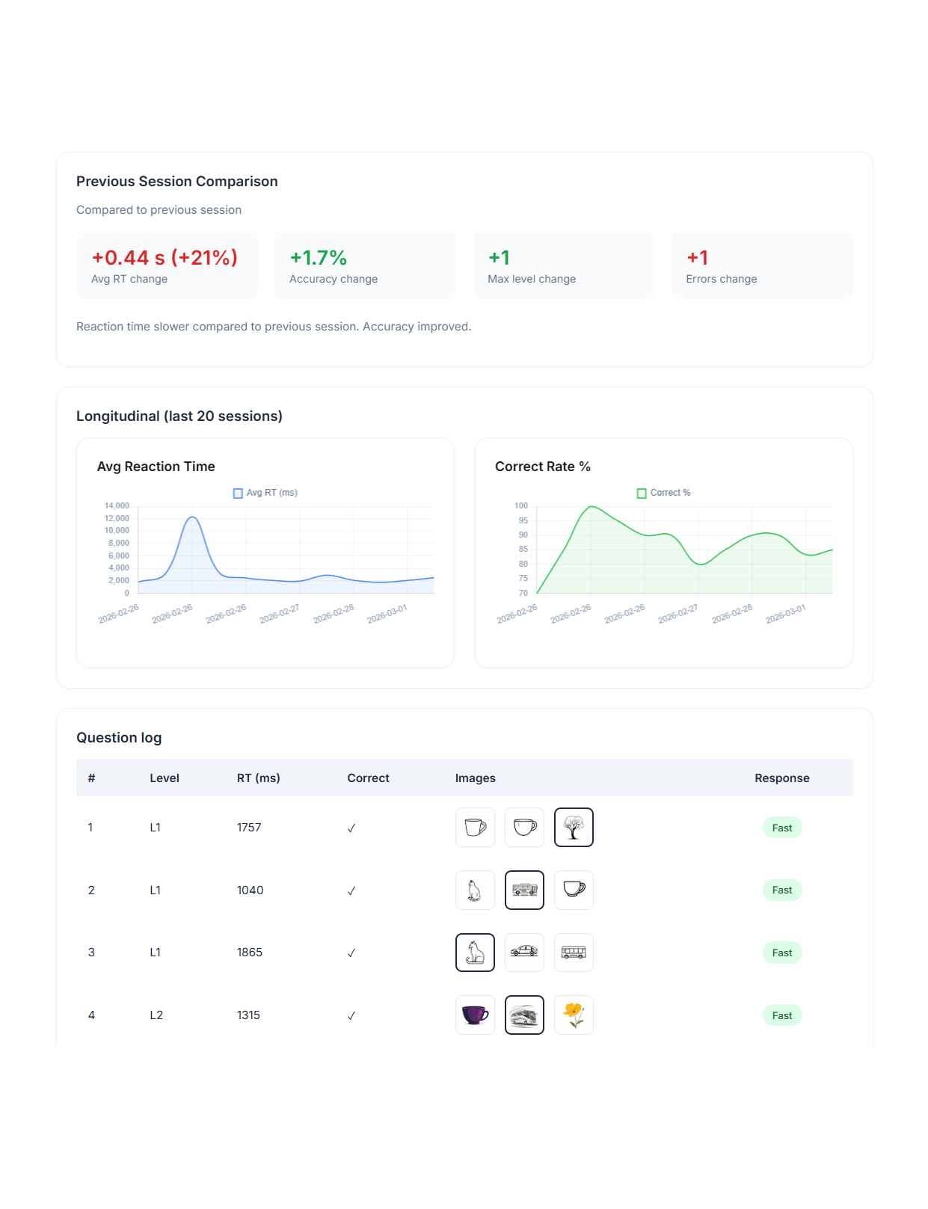Click the peak of the Avg Reaction Time chart
Image resolution: width=928 pixels, height=1209 pixels.
[193, 517]
